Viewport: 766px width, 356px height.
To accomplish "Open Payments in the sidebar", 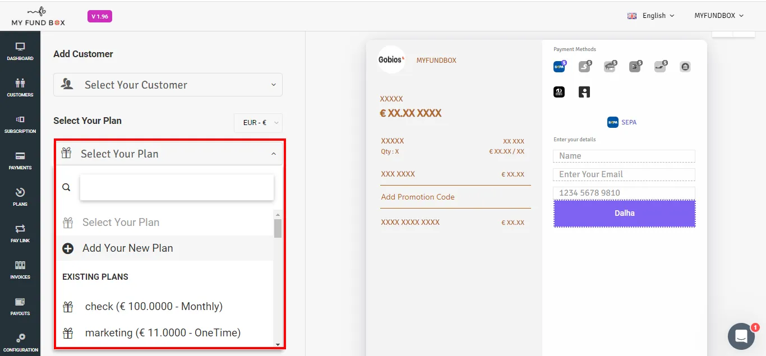I will click(20, 160).
